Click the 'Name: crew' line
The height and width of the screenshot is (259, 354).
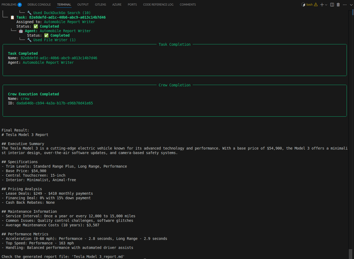[x=19, y=99]
